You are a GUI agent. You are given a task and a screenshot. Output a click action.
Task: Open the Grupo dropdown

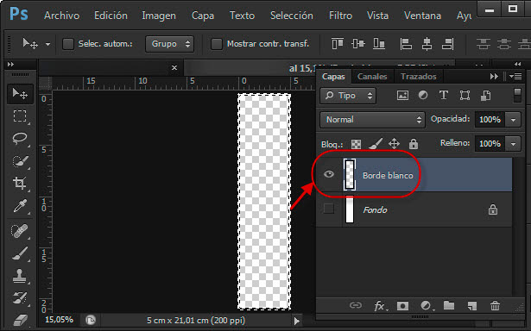pos(170,44)
